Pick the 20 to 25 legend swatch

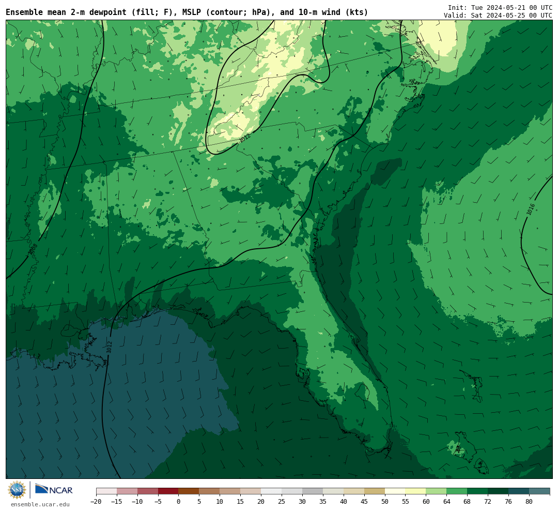[272, 491]
